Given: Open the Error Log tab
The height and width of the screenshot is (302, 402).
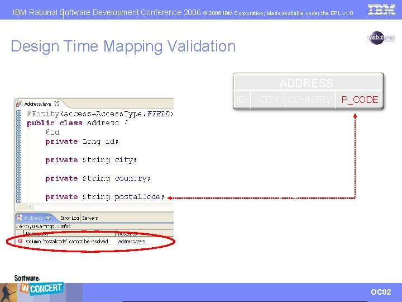Looking at the screenshot, I should point(69,218).
